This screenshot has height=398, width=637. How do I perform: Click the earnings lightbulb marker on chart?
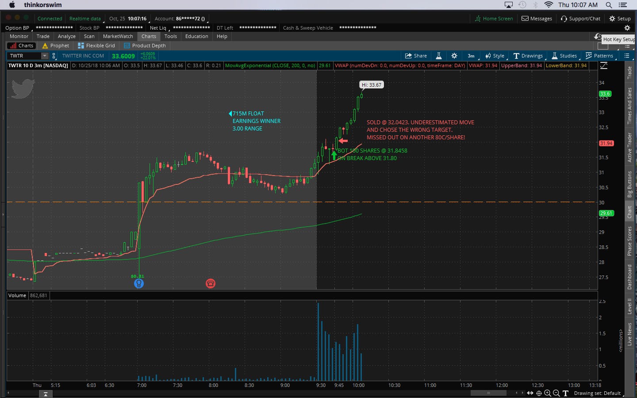click(x=139, y=283)
